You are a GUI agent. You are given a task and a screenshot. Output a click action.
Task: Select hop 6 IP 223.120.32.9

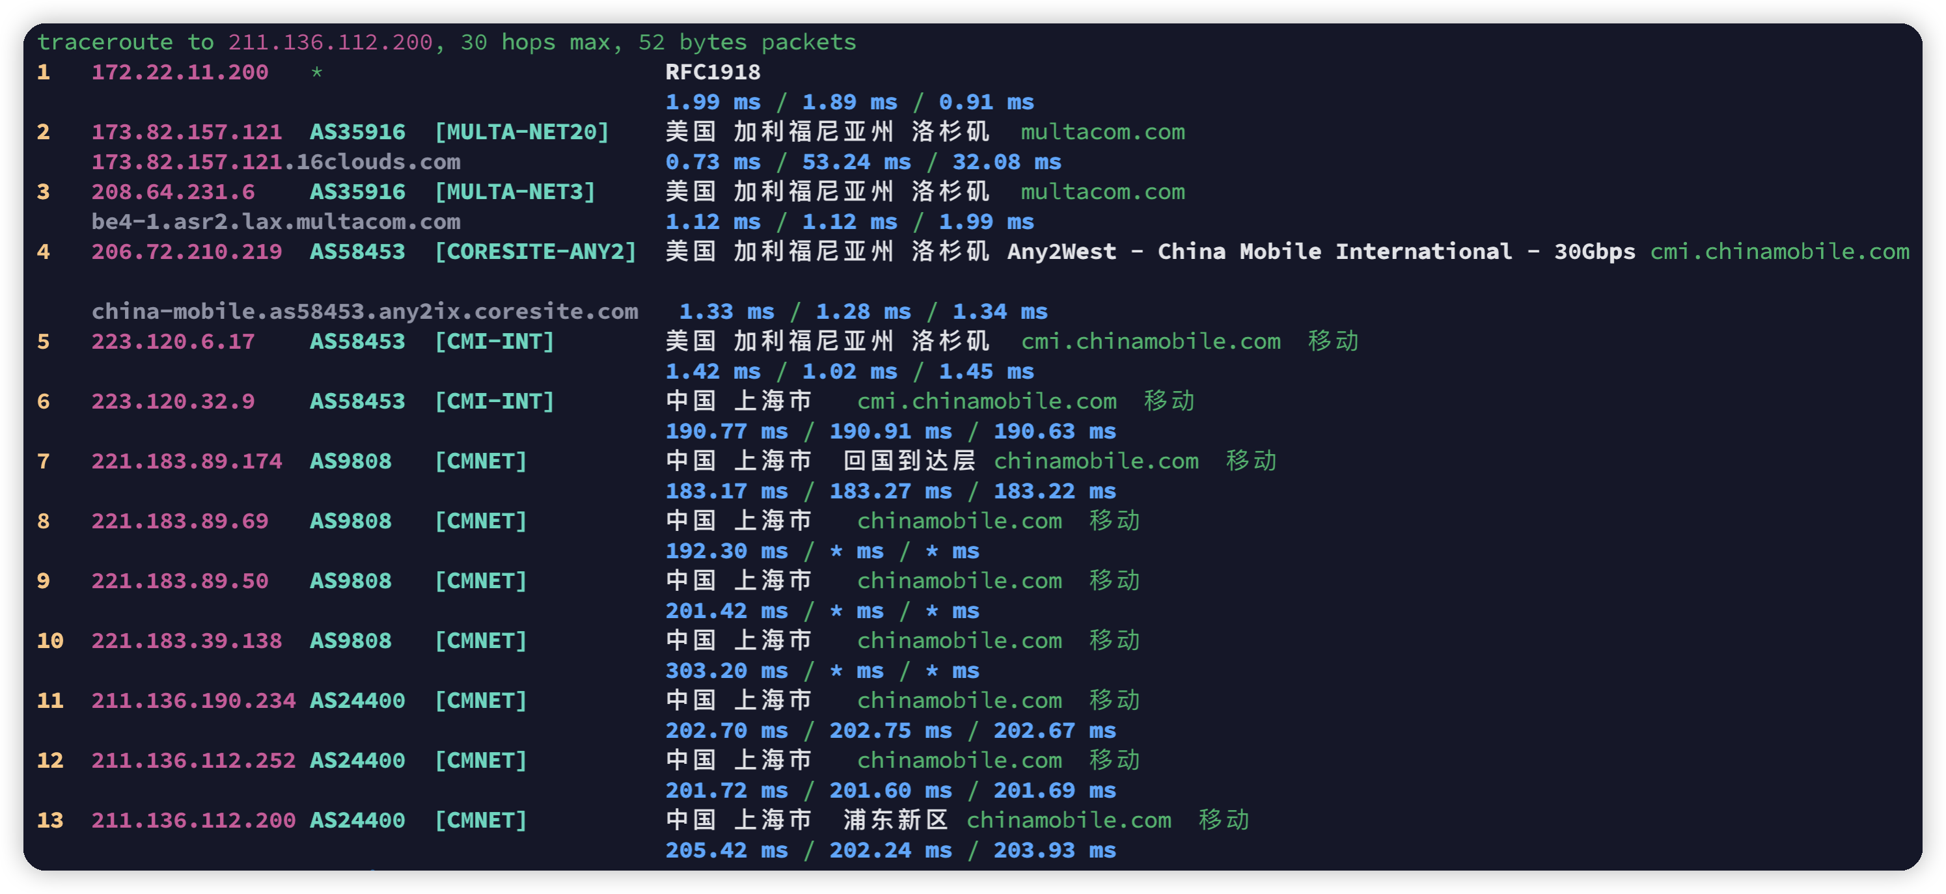pos(173,401)
